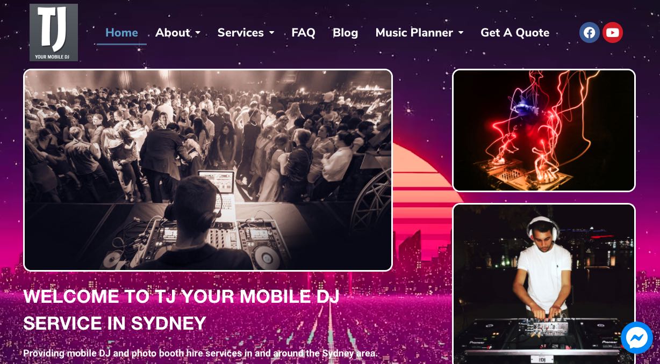Click the crowd dance floor photo
This screenshot has height=364, width=660.
coord(208,170)
